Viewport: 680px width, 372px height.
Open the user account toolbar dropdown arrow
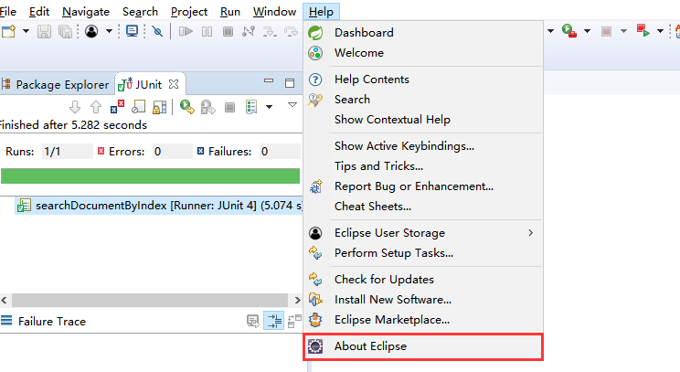click(109, 31)
